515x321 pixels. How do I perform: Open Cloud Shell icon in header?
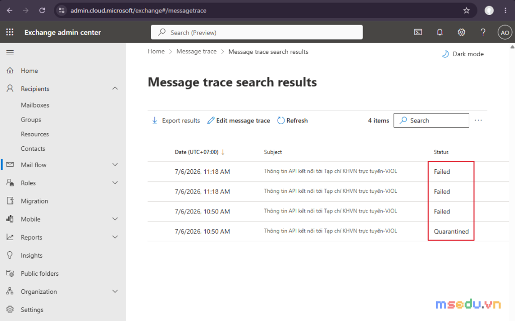pos(418,32)
